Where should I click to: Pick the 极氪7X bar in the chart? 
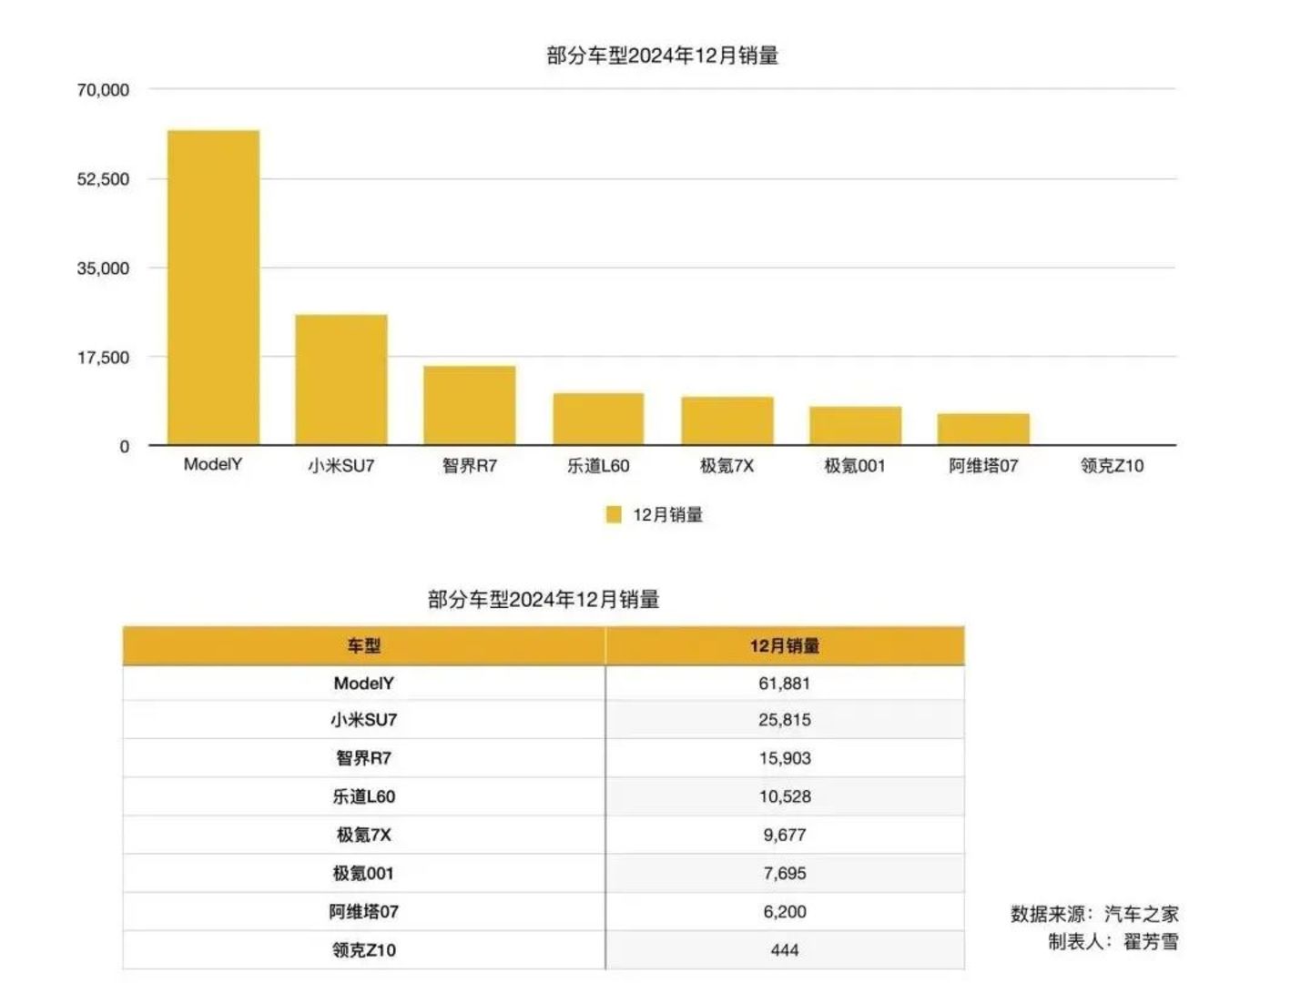point(727,421)
